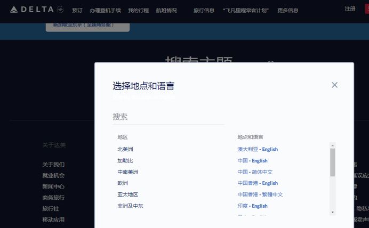The image size is (369, 228).
Task: Click the Delta logo in header
Action: point(37,10)
